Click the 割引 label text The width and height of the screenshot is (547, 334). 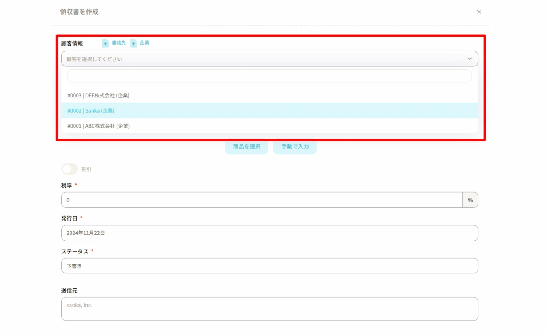click(86, 170)
